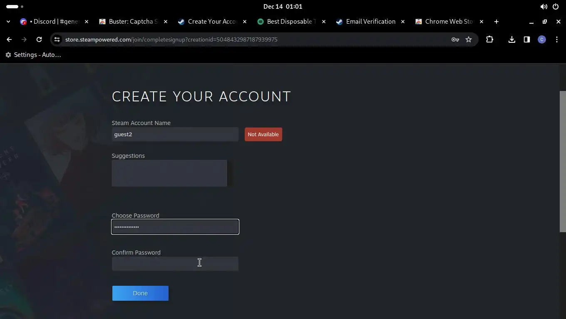This screenshot has height=319, width=566.
Task: Minimize the Chrome window
Action: 531,22
